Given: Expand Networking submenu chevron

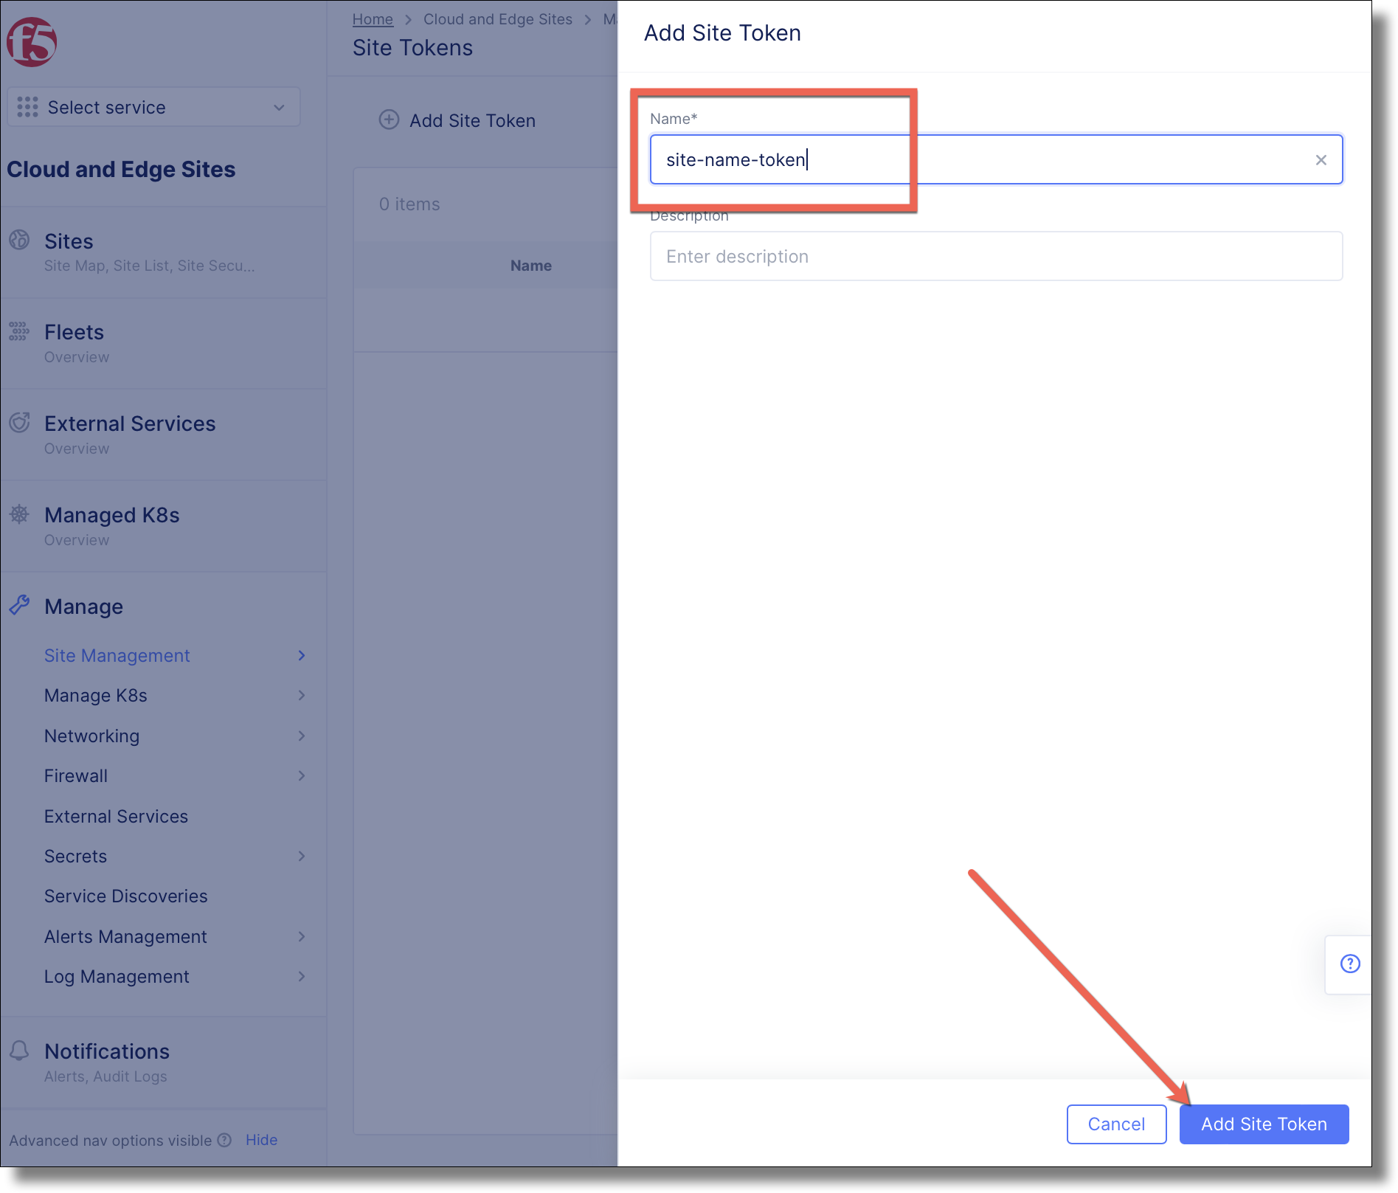Looking at the screenshot, I should pyautogui.click(x=301, y=736).
